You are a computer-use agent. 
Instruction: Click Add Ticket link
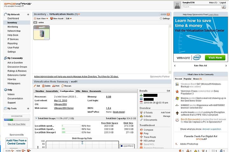coord(165,113)
